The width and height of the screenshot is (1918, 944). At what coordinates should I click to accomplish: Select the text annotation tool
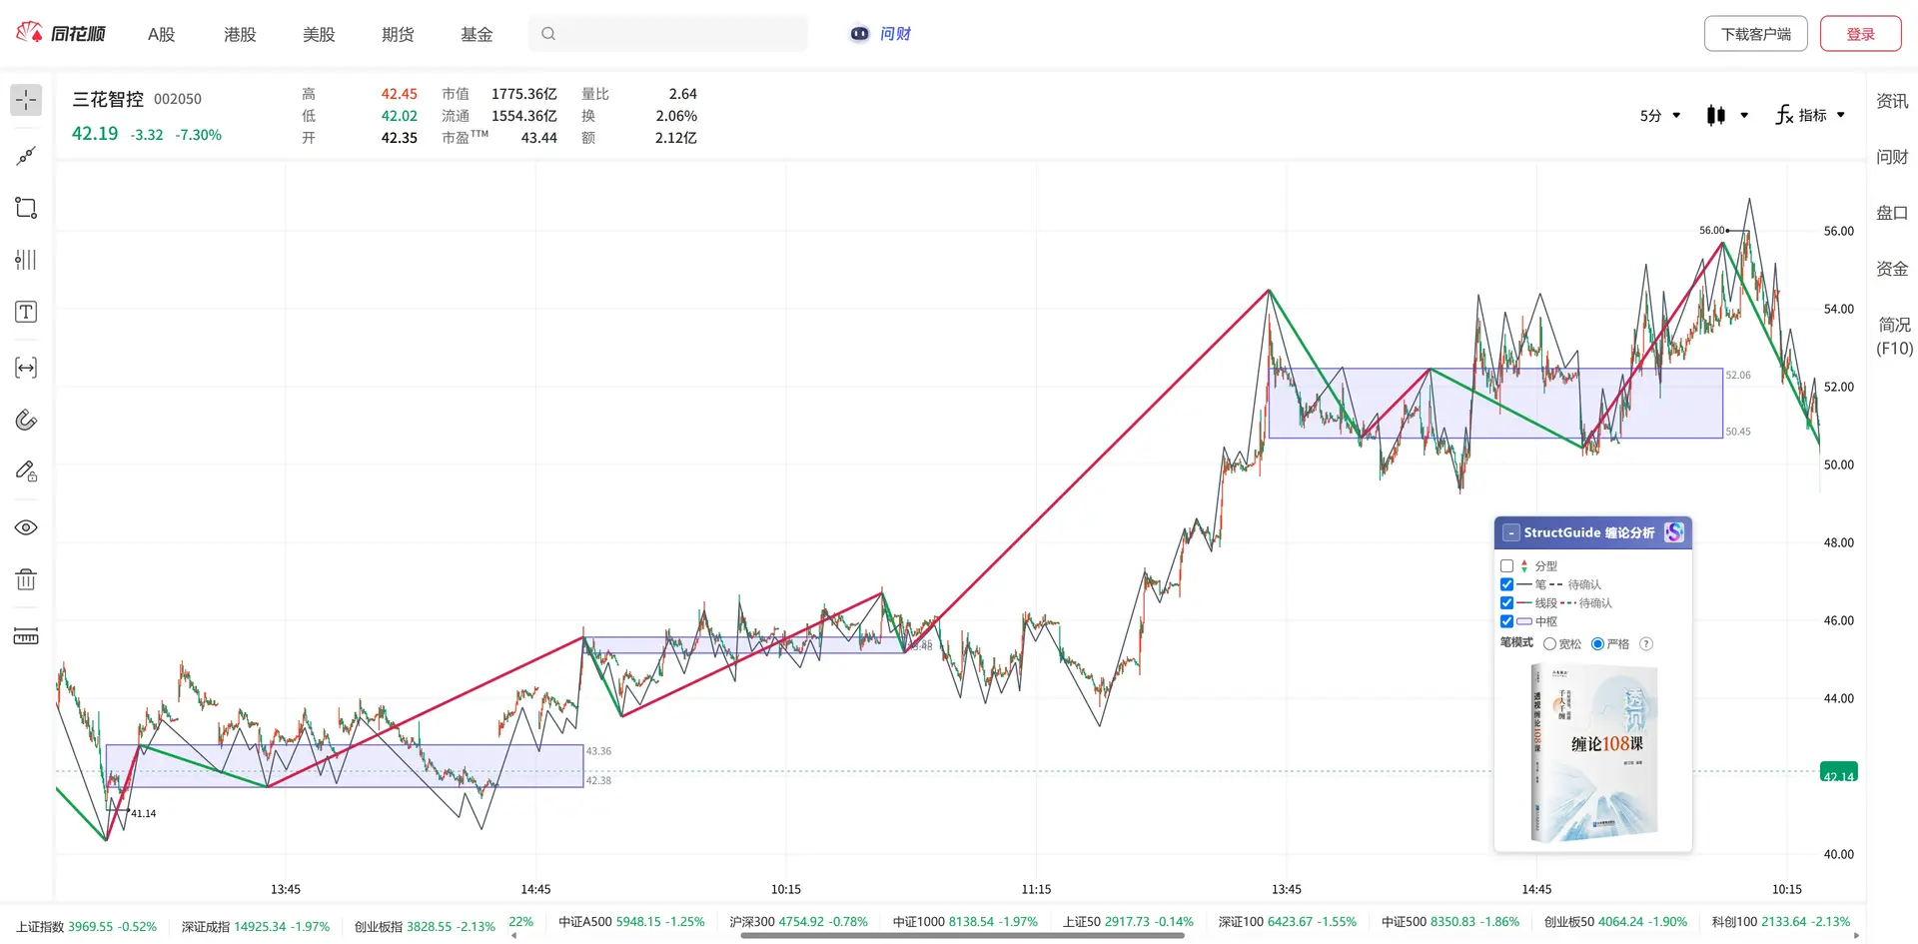coord(26,313)
